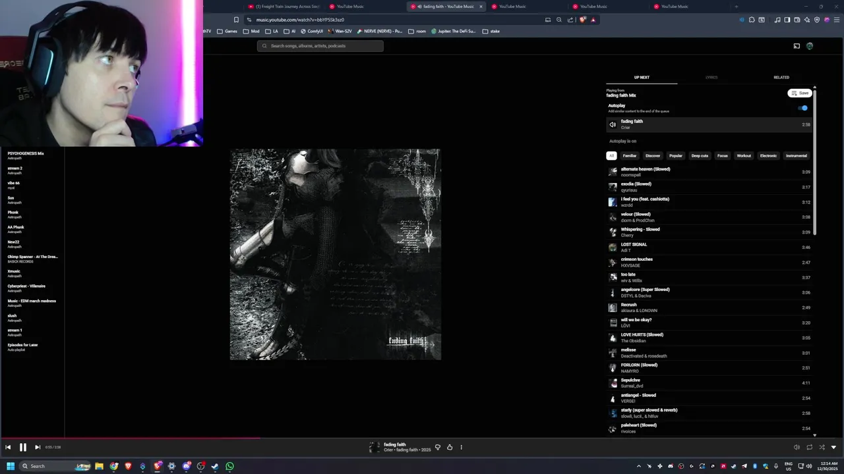Click the velour (Slowed) thumbnail

pos(613,217)
